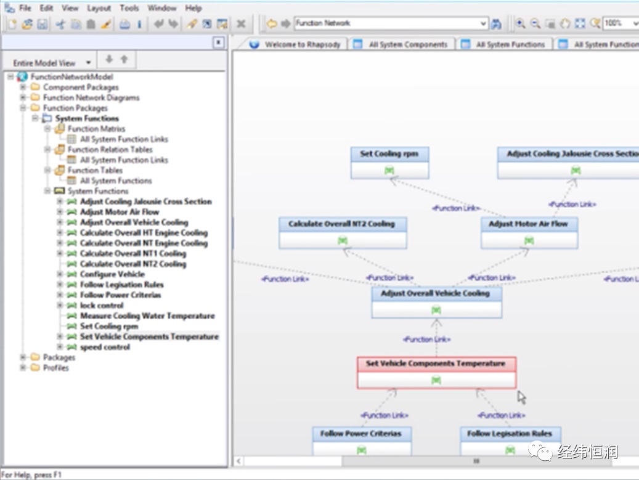Open the Tools menu

coord(129,8)
